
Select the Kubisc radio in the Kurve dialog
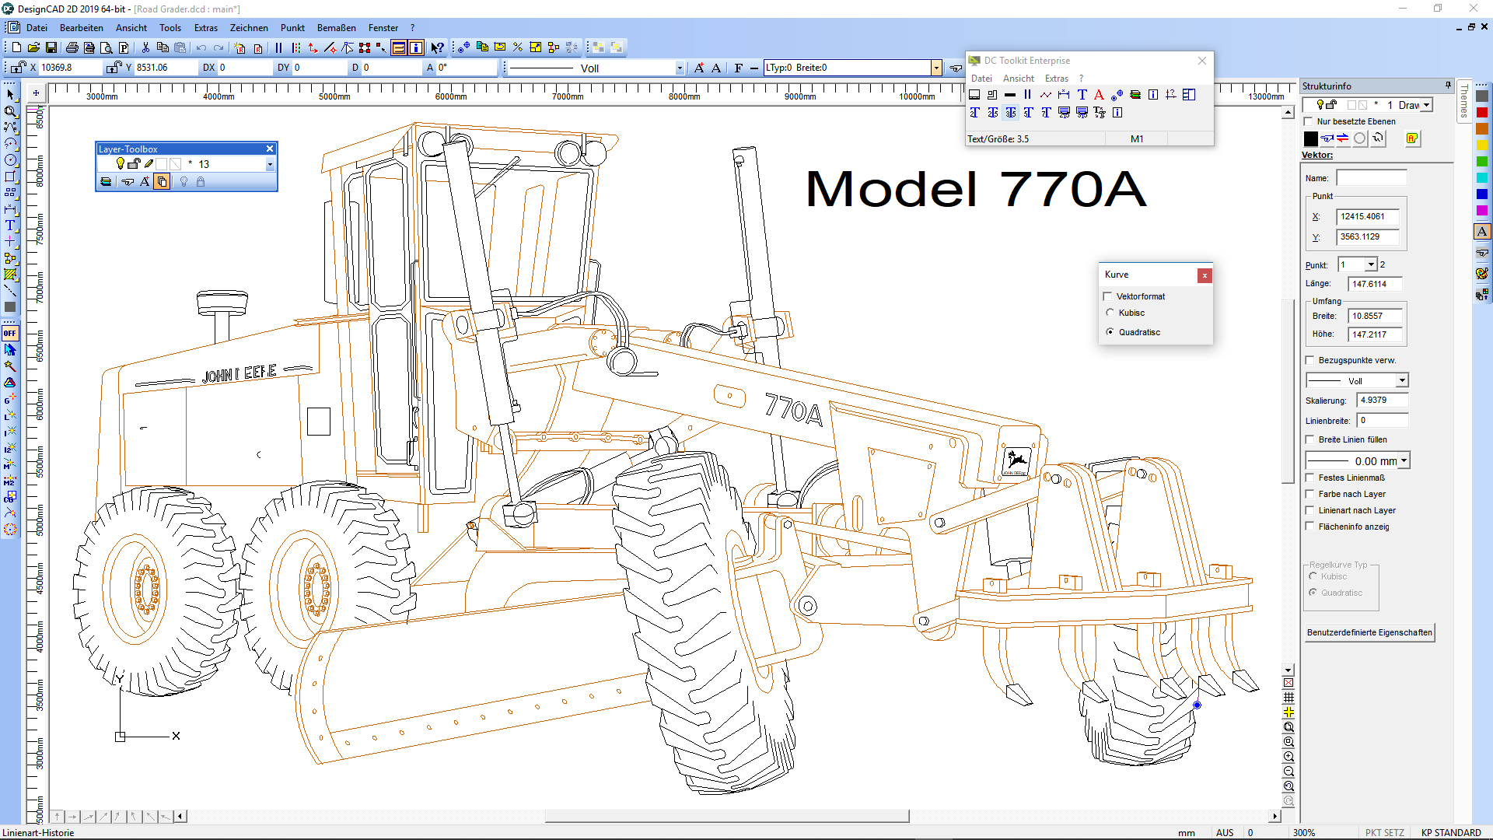(1110, 313)
